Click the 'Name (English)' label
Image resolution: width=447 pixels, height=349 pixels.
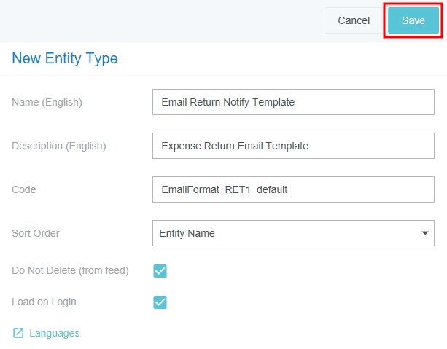(x=47, y=102)
